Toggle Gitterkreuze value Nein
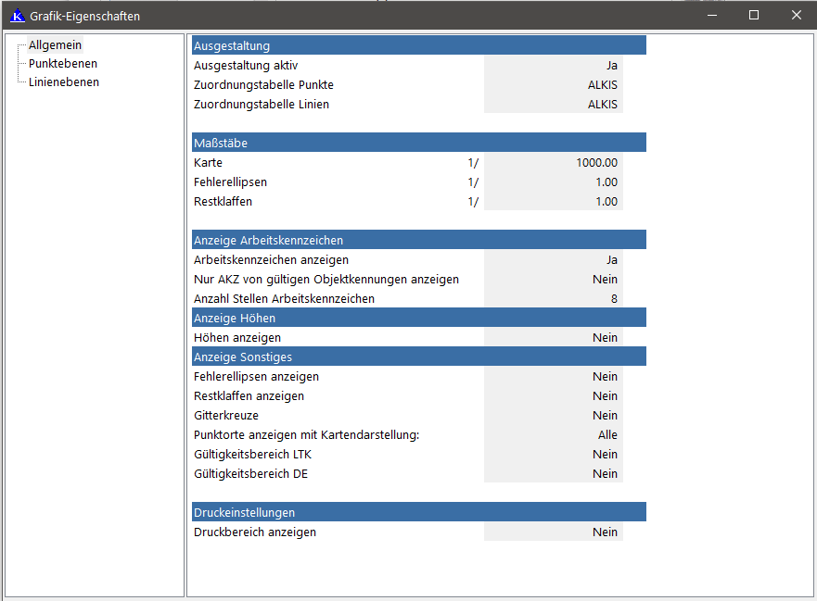The image size is (817, 601). 554,416
